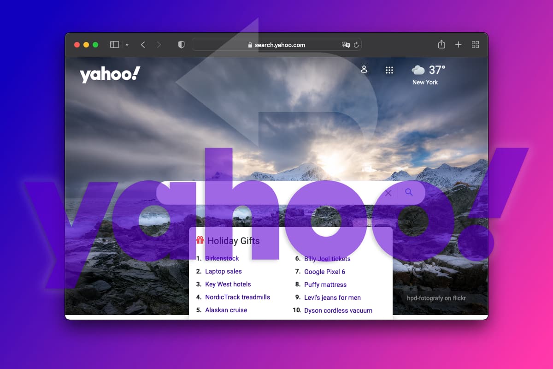
Task: Open the Laptop sales link
Action: point(224,271)
